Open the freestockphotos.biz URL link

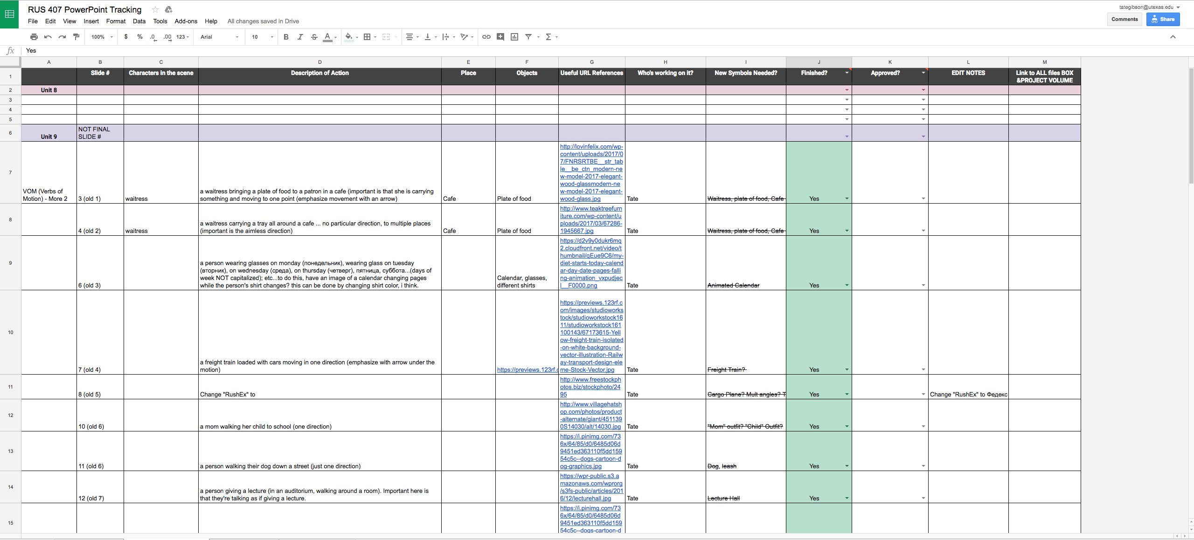[x=590, y=387]
